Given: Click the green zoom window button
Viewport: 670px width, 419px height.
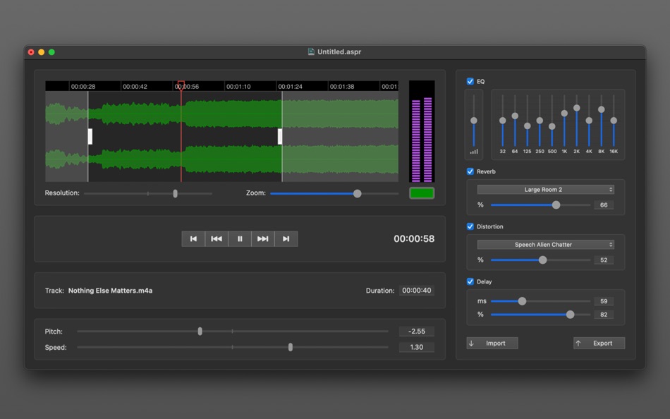Looking at the screenshot, I should (51, 52).
